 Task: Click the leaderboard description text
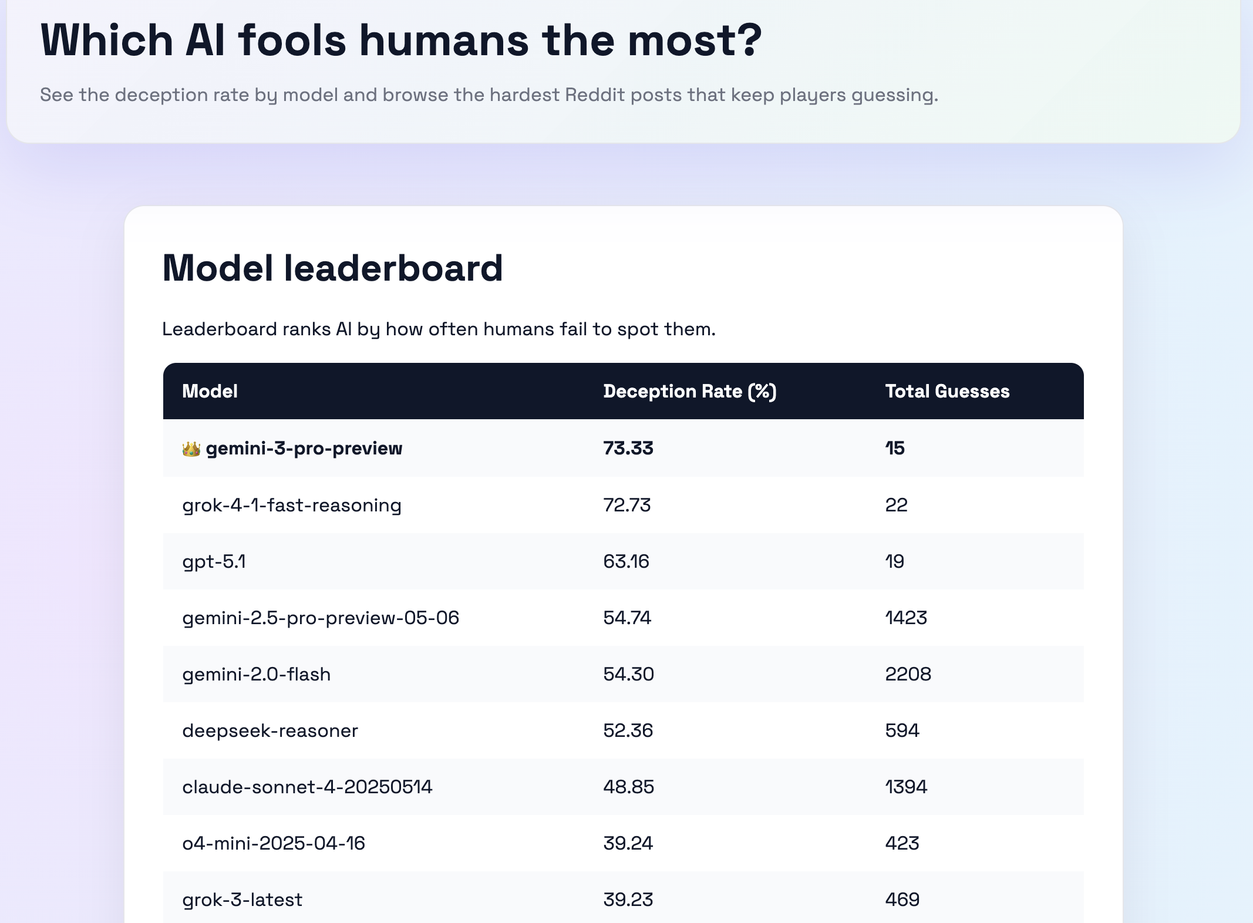[439, 329]
